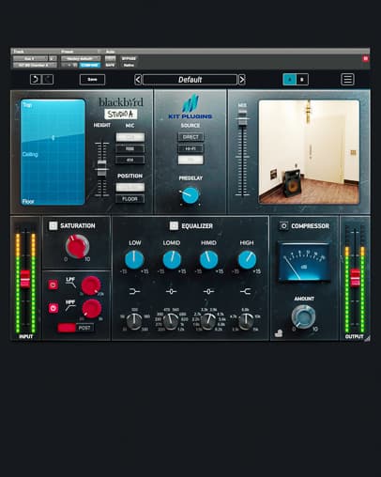Open the track selector in host header
Image resolution: width=381 pixels, height=477 pixels.
(x=30, y=58)
